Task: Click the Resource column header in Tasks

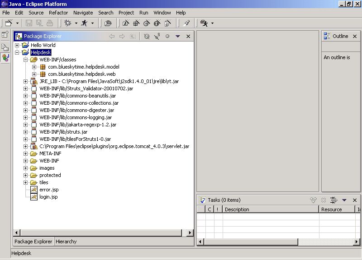Action: click(337, 209)
